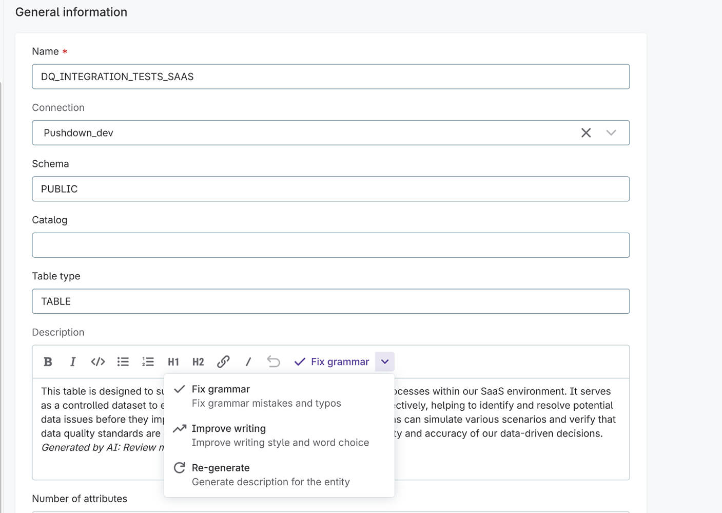This screenshot has height=513, width=722.
Task: Create a numbered list in description
Action: click(148, 362)
